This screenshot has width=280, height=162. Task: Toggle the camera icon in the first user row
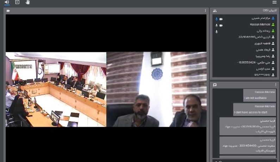(221, 19)
